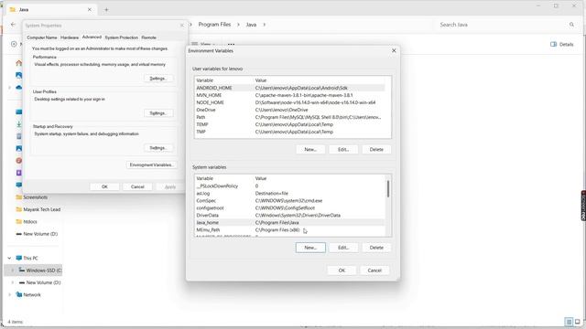Click Edit under system variables

click(343, 248)
